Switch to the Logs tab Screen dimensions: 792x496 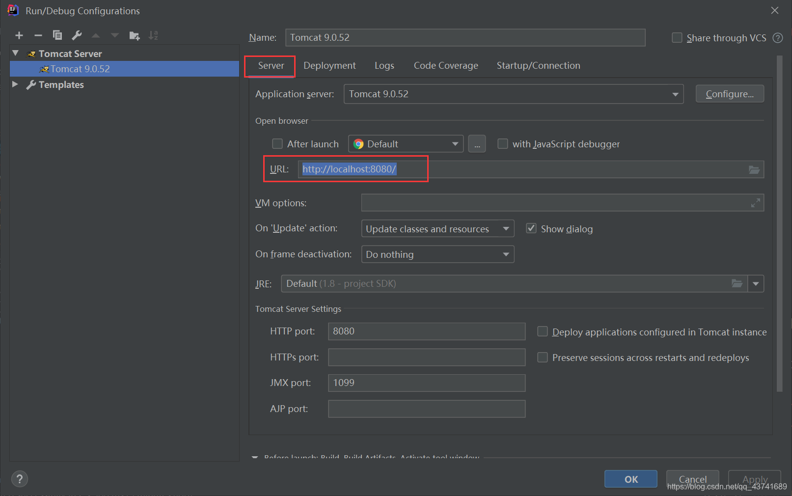pos(384,66)
